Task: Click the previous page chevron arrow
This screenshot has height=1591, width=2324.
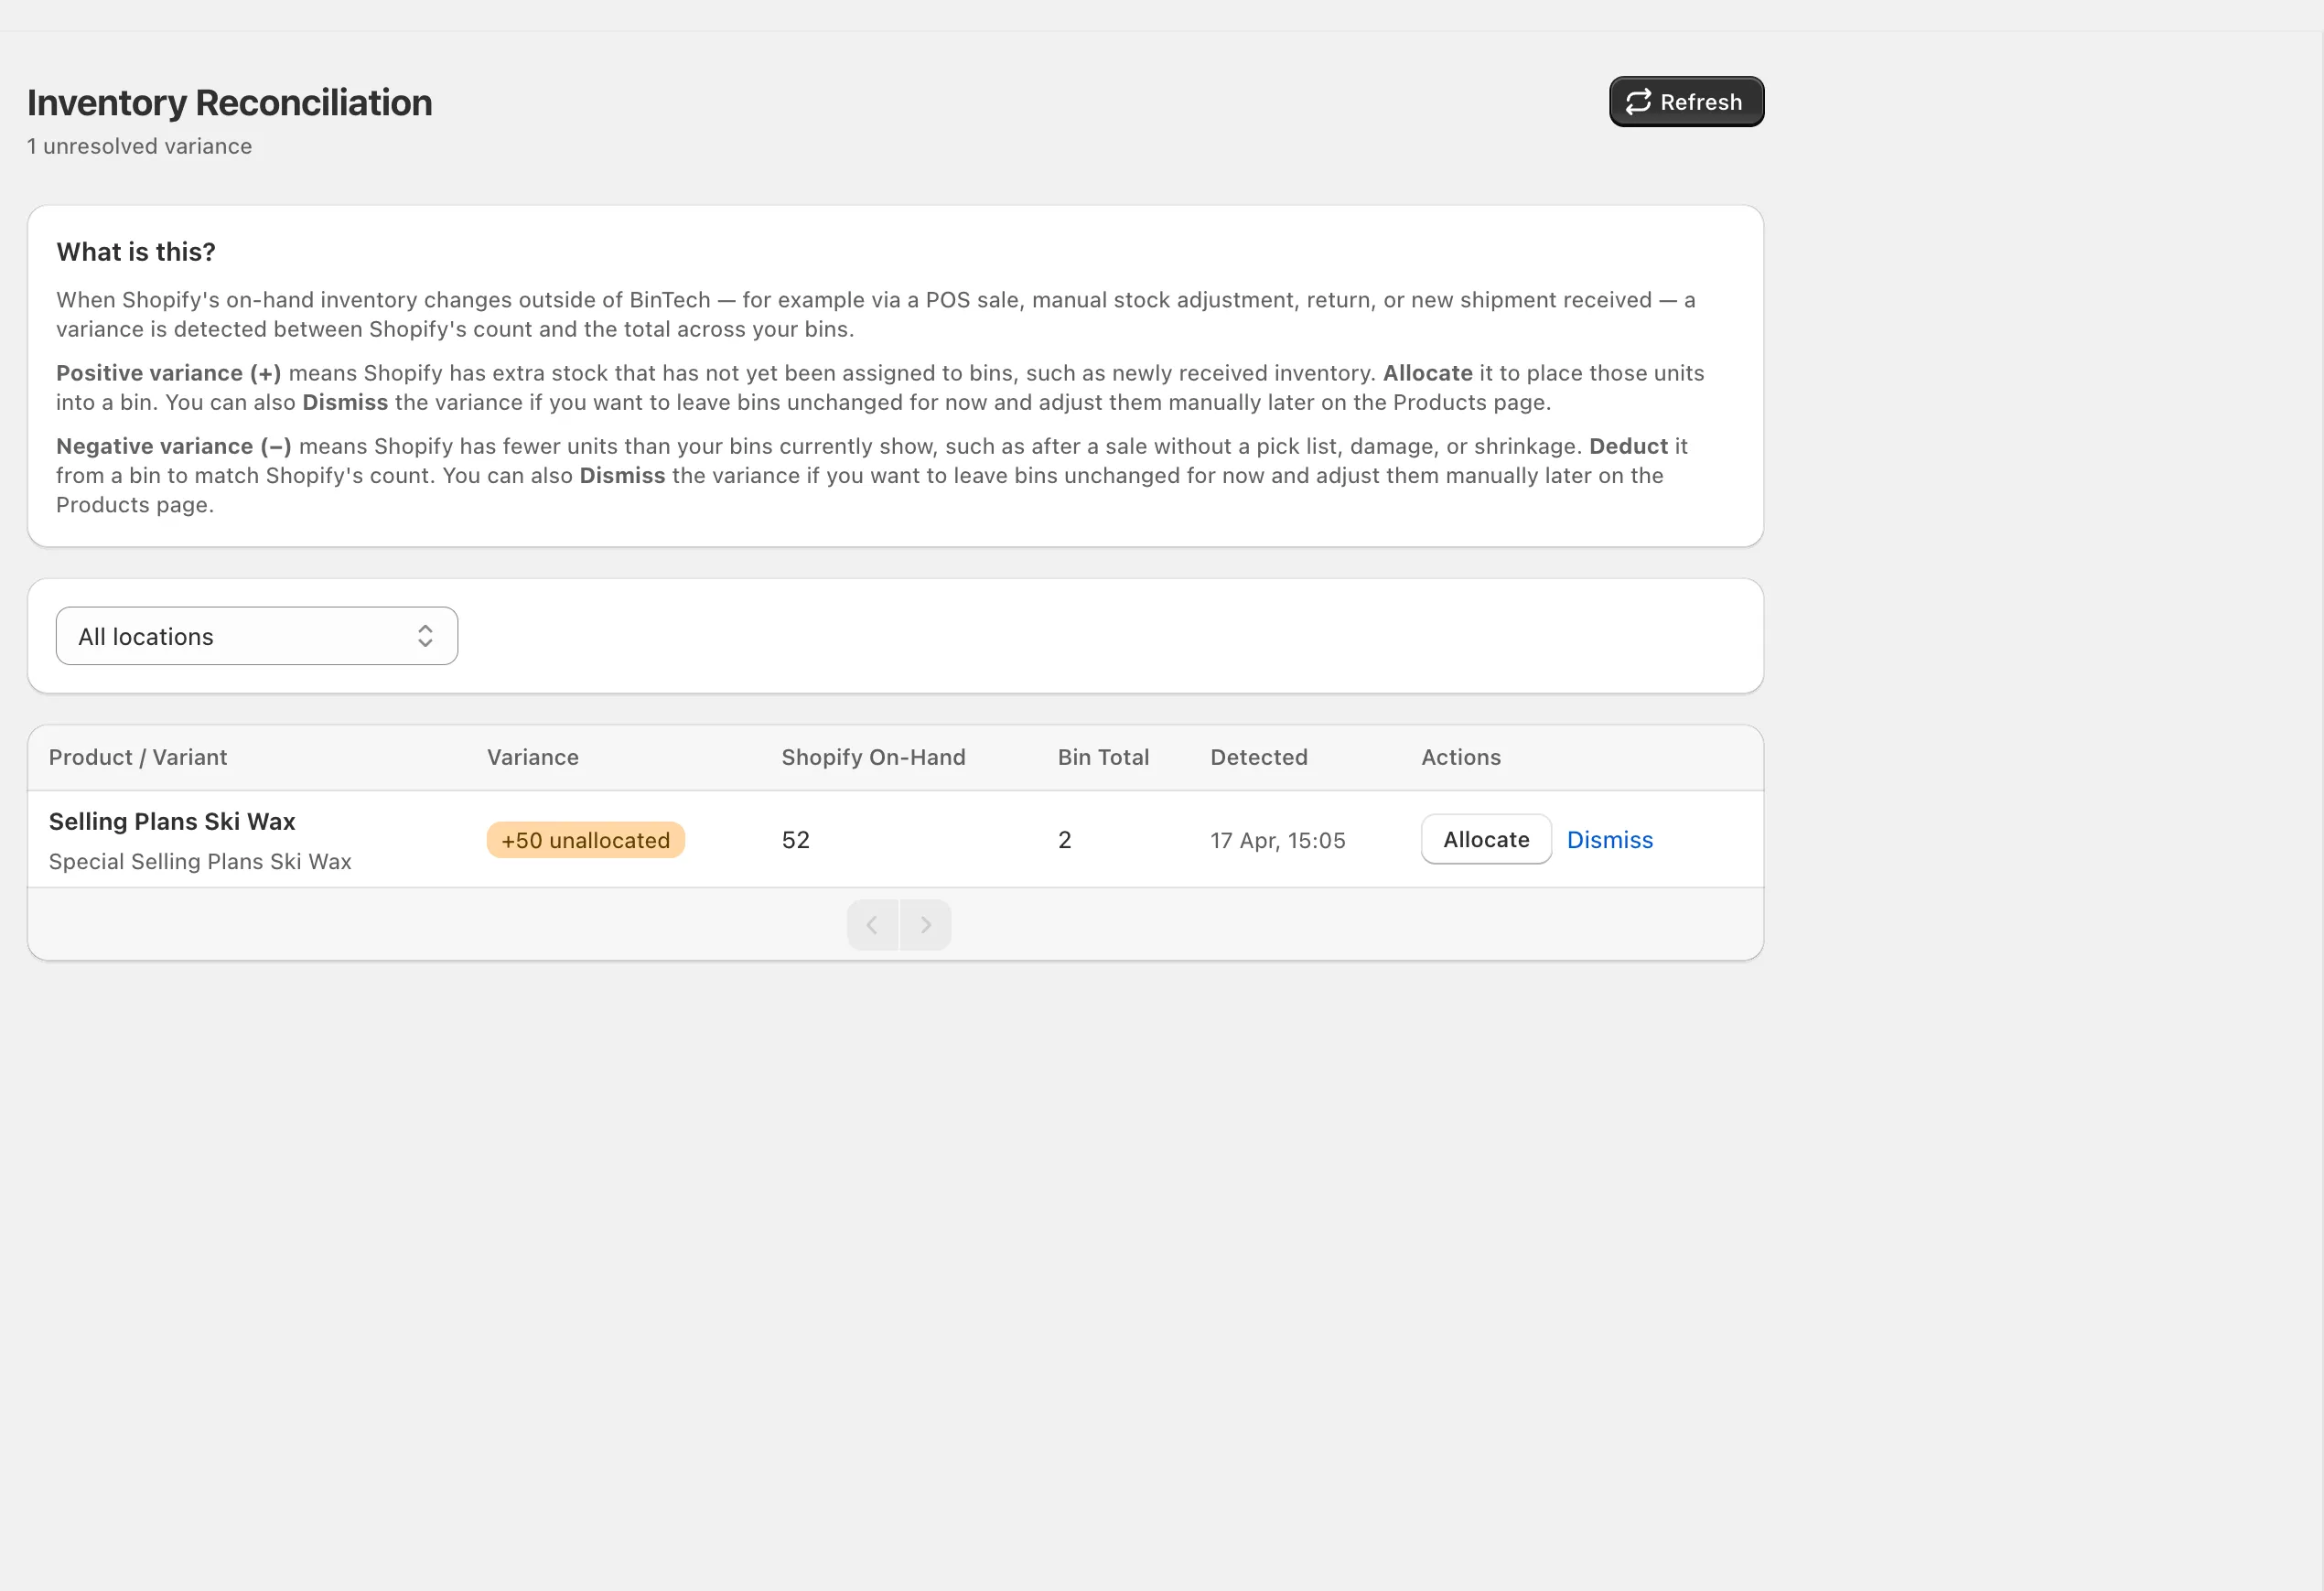Action: click(x=872, y=924)
